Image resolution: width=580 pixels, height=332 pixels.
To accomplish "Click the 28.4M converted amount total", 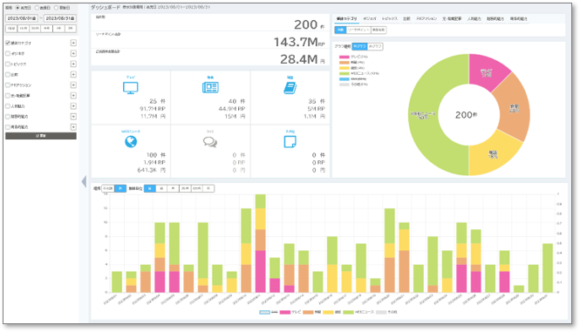I will (302, 59).
